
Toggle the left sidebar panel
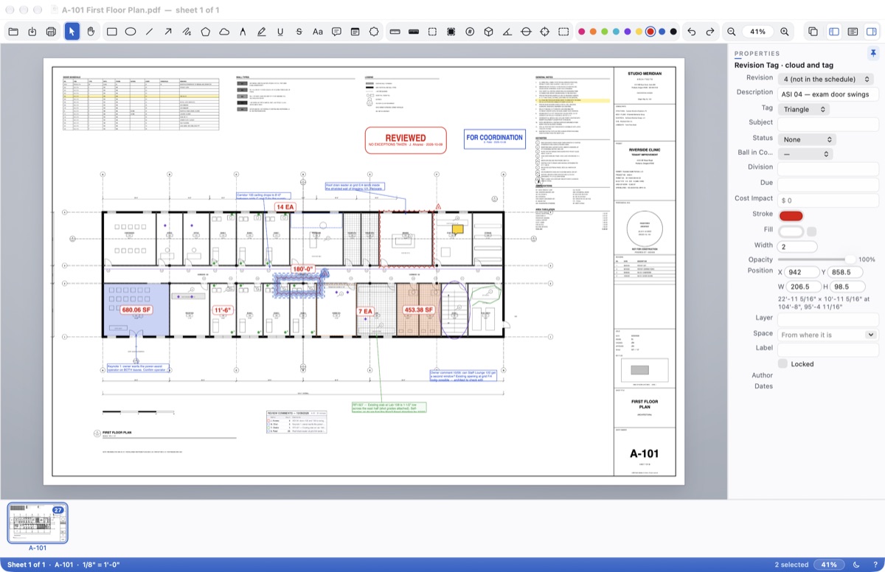[x=834, y=32]
